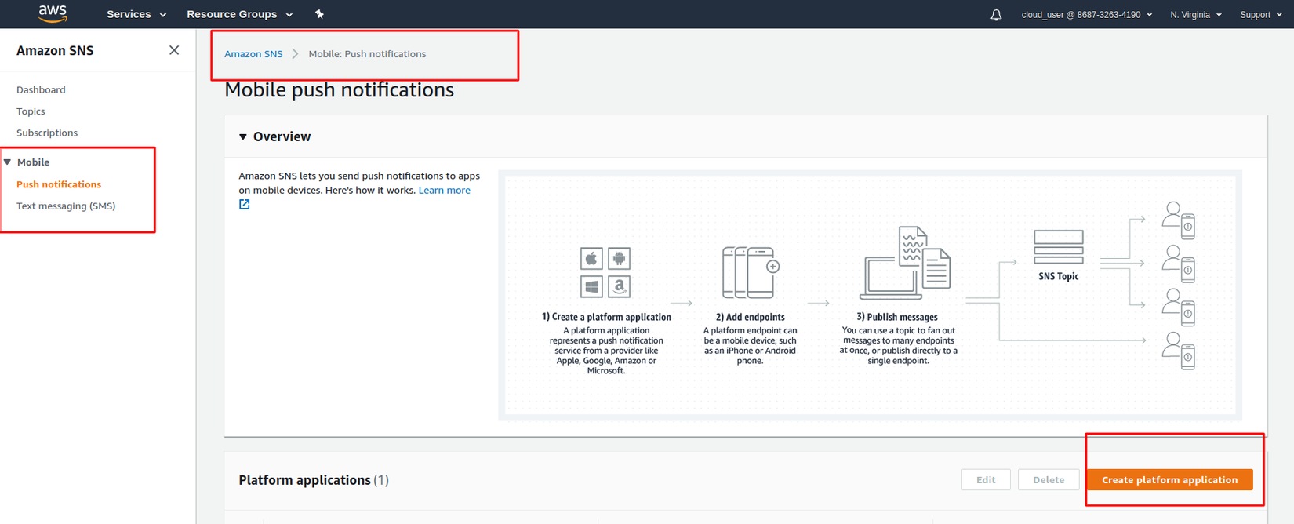1294x524 pixels.
Task: Click Mobile: Push notifications breadcrumb text
Action: pyautogui.click(x=367, y=54)
